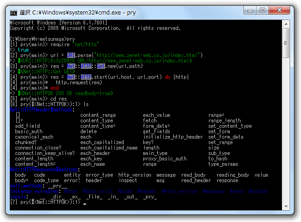Click the read_body method name

(x=193, y=175)
